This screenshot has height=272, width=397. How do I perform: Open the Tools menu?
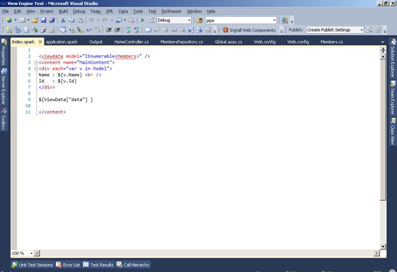138,11
